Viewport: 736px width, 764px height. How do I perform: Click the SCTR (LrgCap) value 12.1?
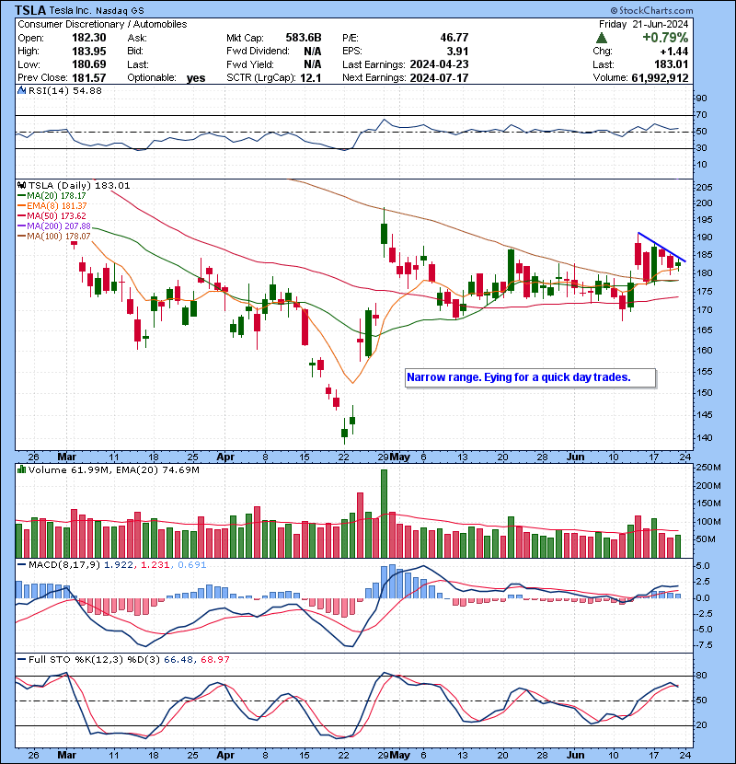point(311,78)
